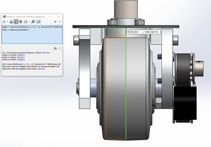This screenshot has height=147, width=211.
Task: Click the 5.4mm value in callout
Action: point(148,32)
